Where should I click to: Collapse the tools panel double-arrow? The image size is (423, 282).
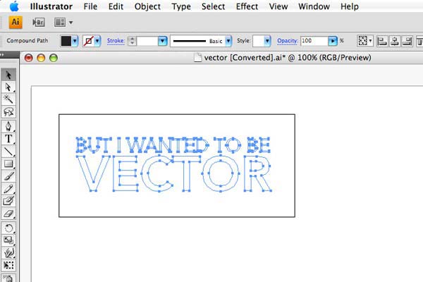click(3, 54)
